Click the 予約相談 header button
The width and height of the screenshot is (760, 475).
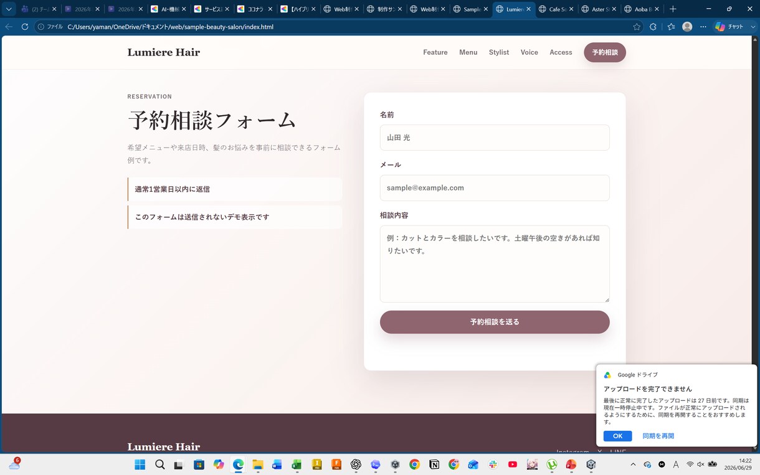point(605,52)
